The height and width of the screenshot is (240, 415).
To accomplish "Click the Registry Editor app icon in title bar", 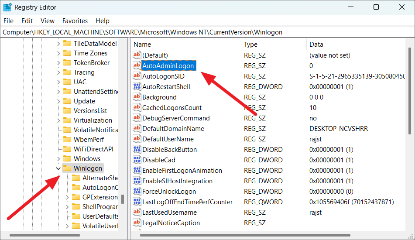I will coord(7,7).
